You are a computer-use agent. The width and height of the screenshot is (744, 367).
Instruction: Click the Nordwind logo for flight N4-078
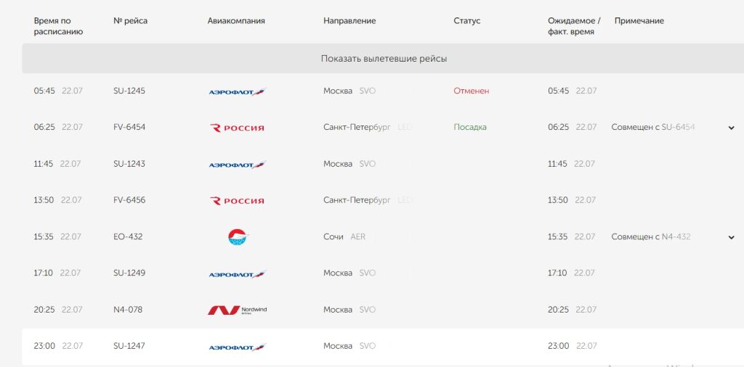click(237, 310)
